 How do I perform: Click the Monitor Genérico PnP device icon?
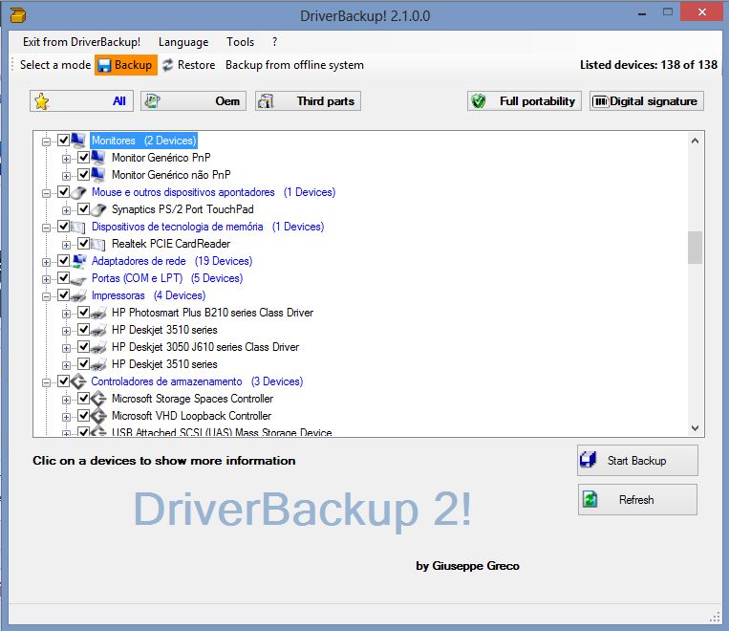(98, 158)
